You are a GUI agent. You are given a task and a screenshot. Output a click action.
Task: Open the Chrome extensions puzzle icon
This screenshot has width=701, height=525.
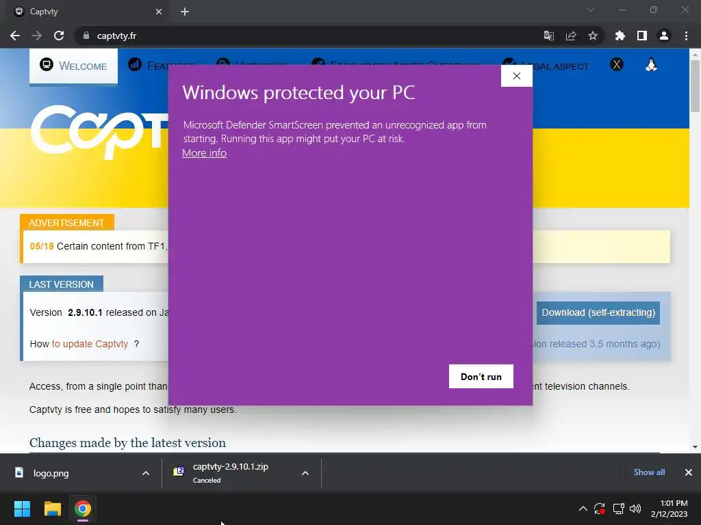point(620,36)
